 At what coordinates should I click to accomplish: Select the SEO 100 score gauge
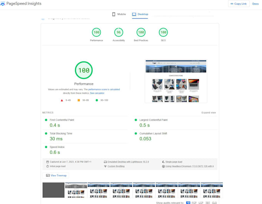[163, 32]
